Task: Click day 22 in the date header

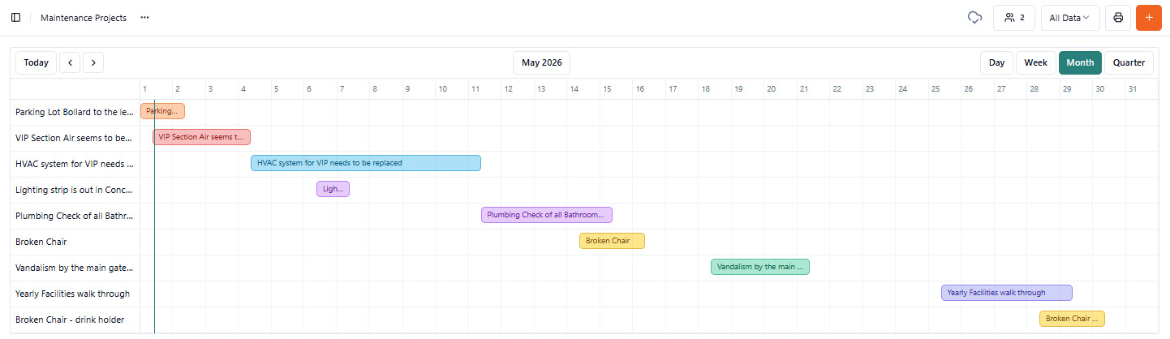Action: tap(837, 88)
